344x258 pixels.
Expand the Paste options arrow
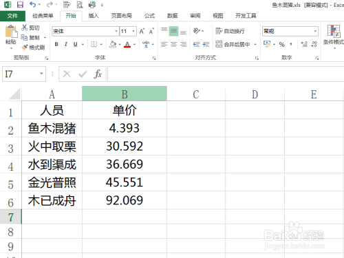pos(11,48)
